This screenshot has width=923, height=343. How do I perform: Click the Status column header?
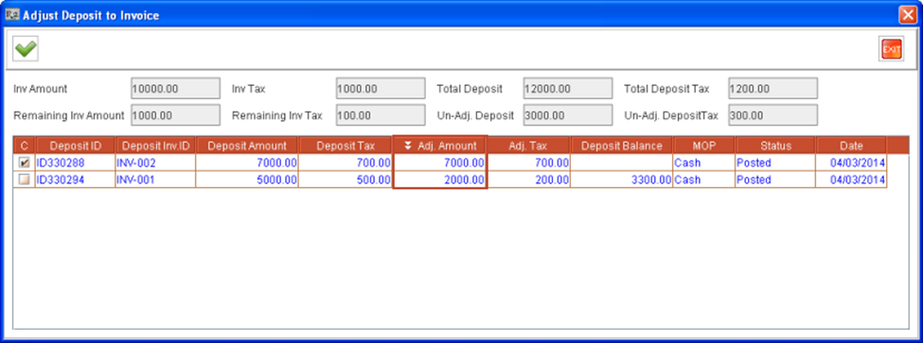pos(775,146)
